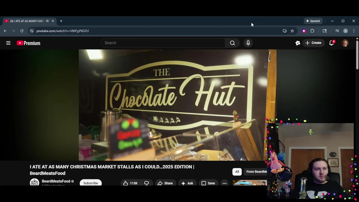Subscribe to BeardMeatsFood
The image size is (359, 202).
point(91,183)
